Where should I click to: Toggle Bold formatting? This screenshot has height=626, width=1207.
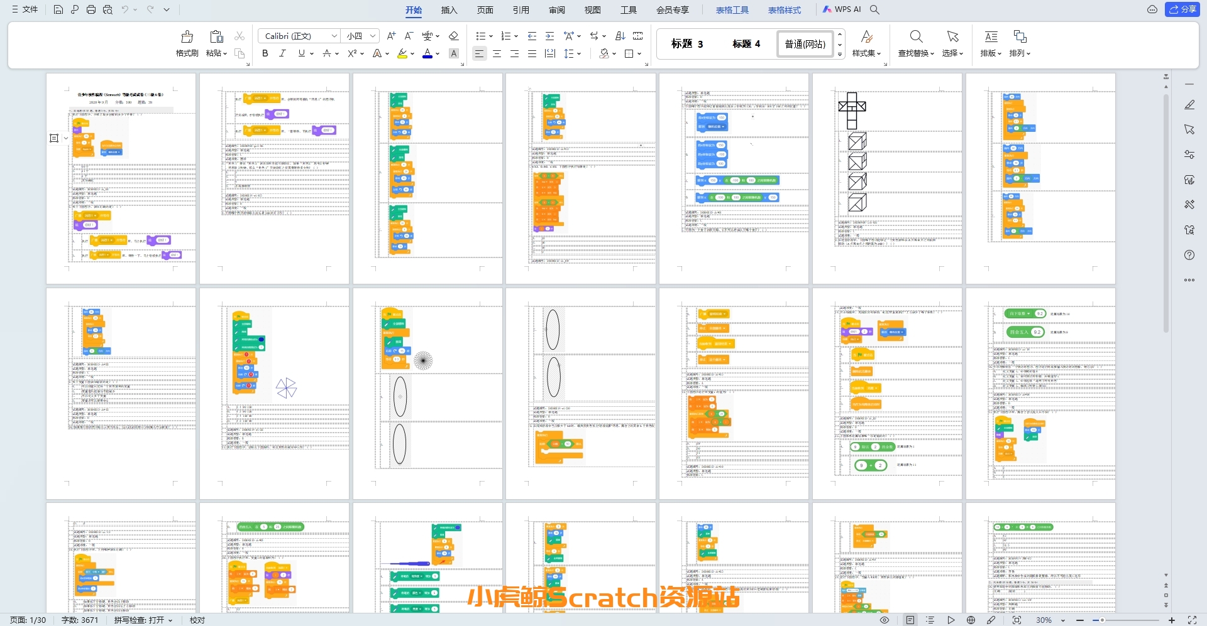(265, 53)
